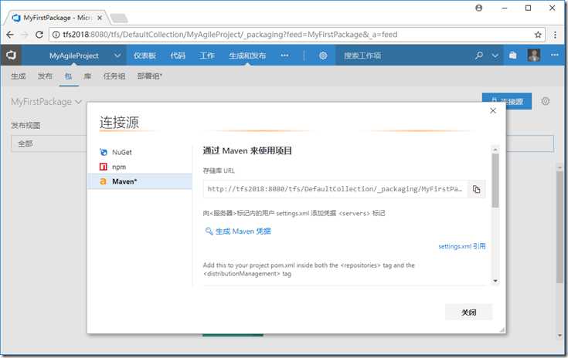This screenshot has height=358, width=568.
Task: Open the settings gear in navigation bar
Action: coord(323,56)
